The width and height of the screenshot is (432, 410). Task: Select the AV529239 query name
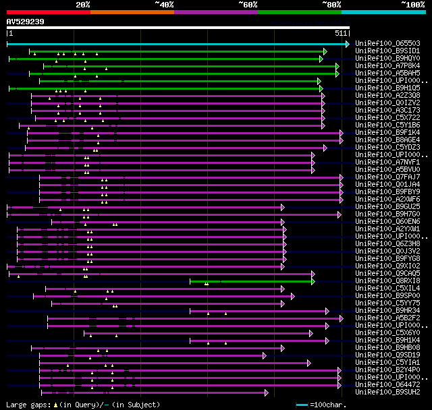click(26, 22)
